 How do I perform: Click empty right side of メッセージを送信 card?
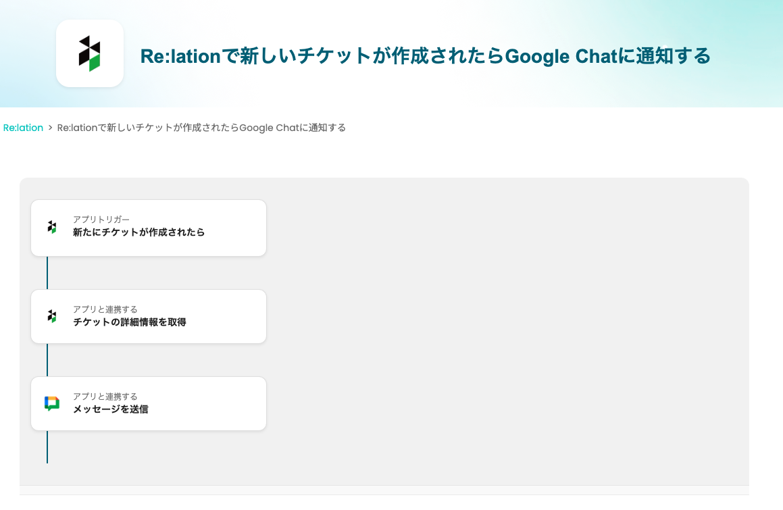pyautogui.click(x=223, y=403)
